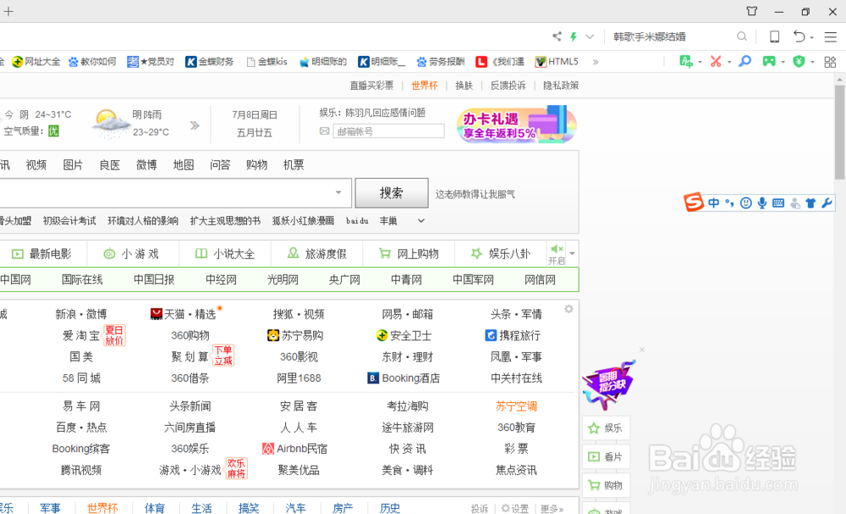The image size is (846, 514).
Task: Click the page vertical scrollbar thumb
Action: [x=839, y=132]
